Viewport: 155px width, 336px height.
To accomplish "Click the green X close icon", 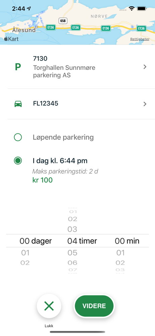I will point(49,306).
